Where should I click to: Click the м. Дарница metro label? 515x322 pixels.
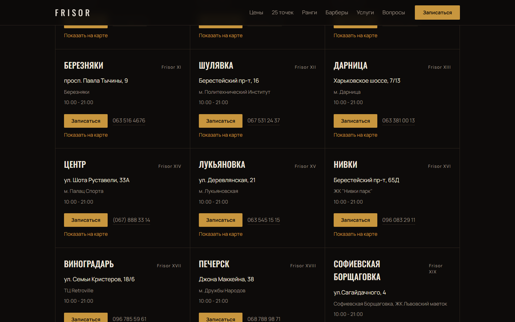(347, 92)
